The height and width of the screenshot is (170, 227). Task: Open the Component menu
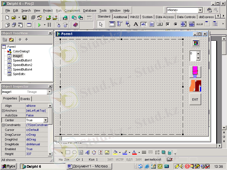[x=72, y=10]
